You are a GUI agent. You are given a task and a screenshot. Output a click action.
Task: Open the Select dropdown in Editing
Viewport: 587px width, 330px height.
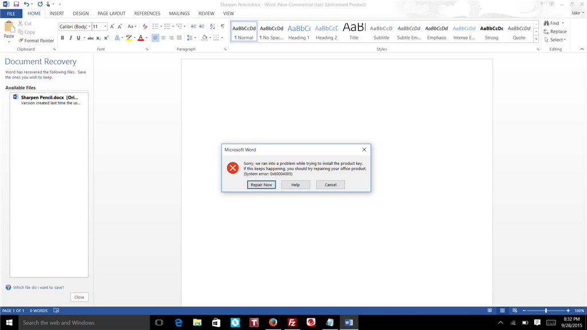555,40
